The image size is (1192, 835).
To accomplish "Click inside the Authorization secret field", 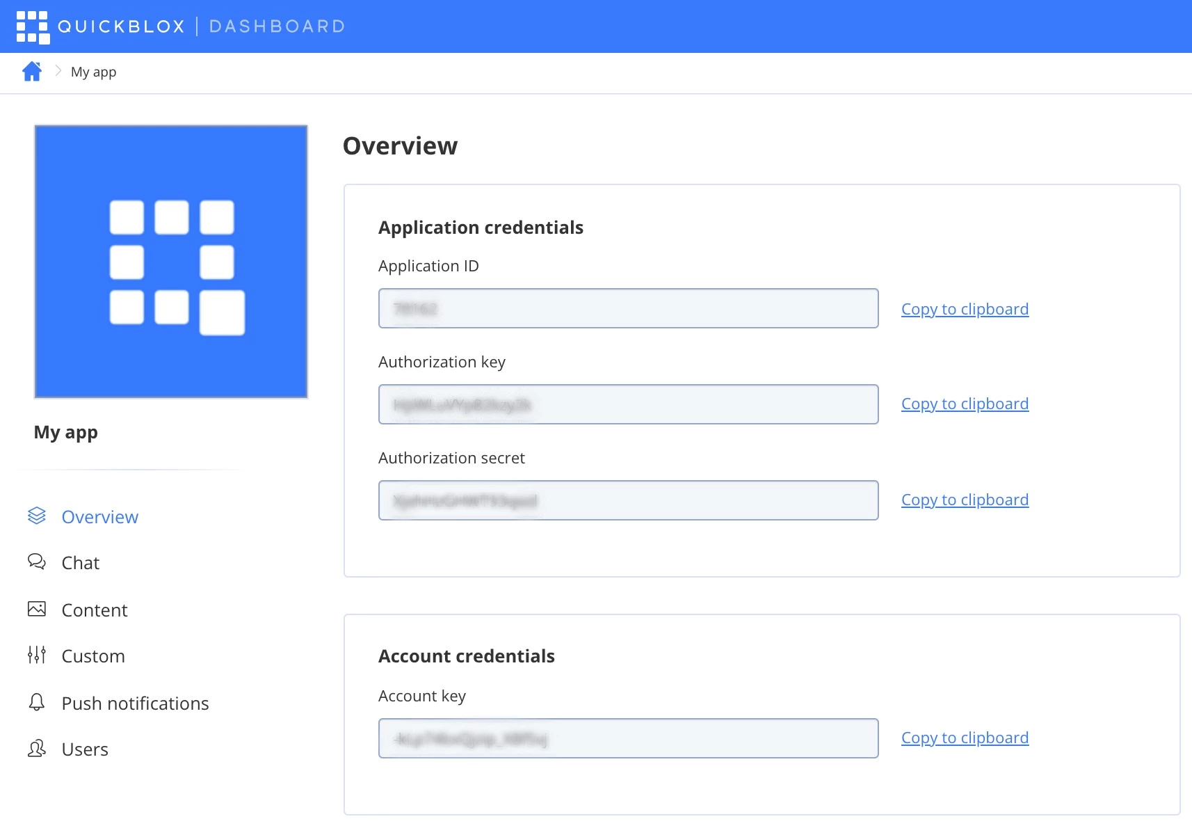I will point(627,500).
